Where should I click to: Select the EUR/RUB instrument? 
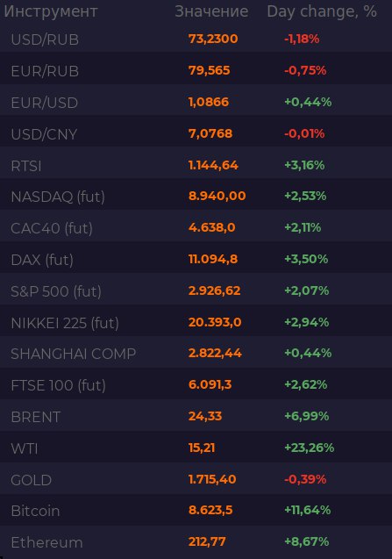[x=45, y=71]
